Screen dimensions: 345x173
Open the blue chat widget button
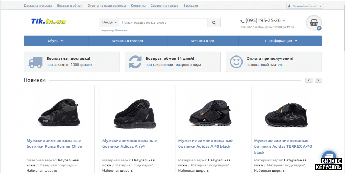tap(328, 155)
